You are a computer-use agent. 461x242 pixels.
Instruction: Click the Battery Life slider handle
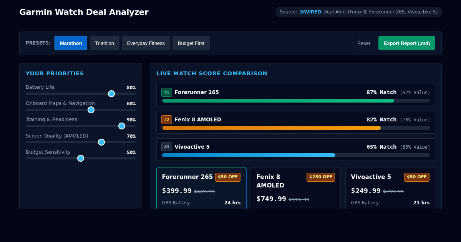[x=111, y=94]
